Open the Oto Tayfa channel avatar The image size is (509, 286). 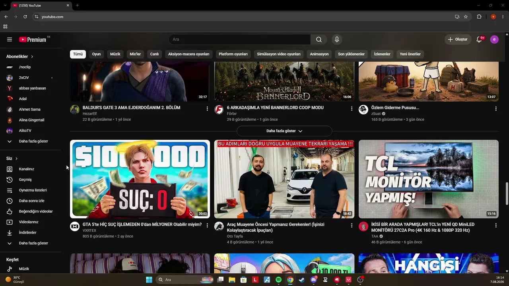click(219, 226)
